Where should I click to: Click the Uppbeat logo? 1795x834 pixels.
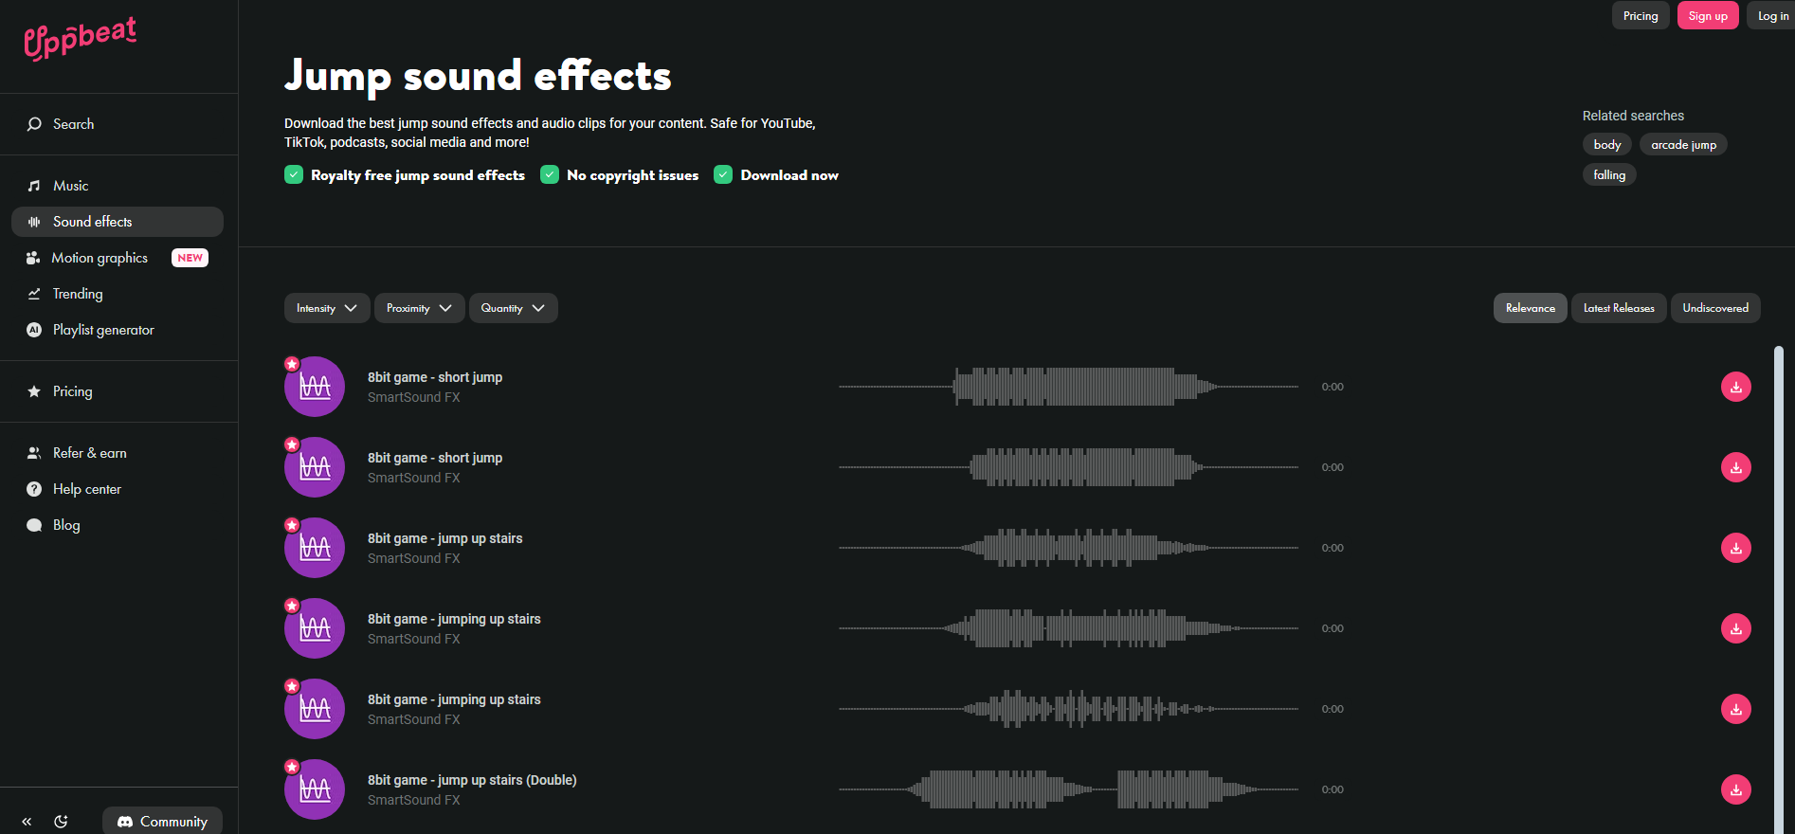click(x=81, y=38)
